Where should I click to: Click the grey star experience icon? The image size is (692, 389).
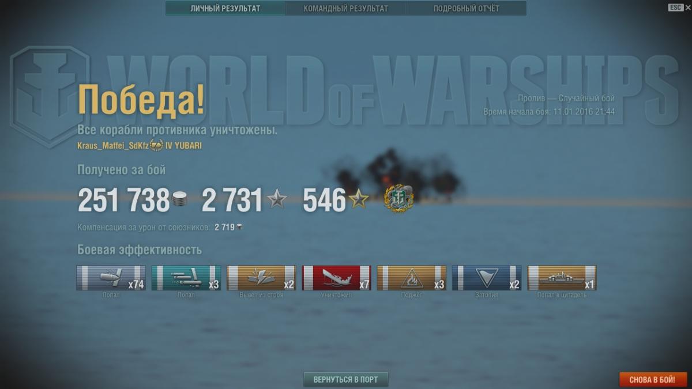point(277,200)
